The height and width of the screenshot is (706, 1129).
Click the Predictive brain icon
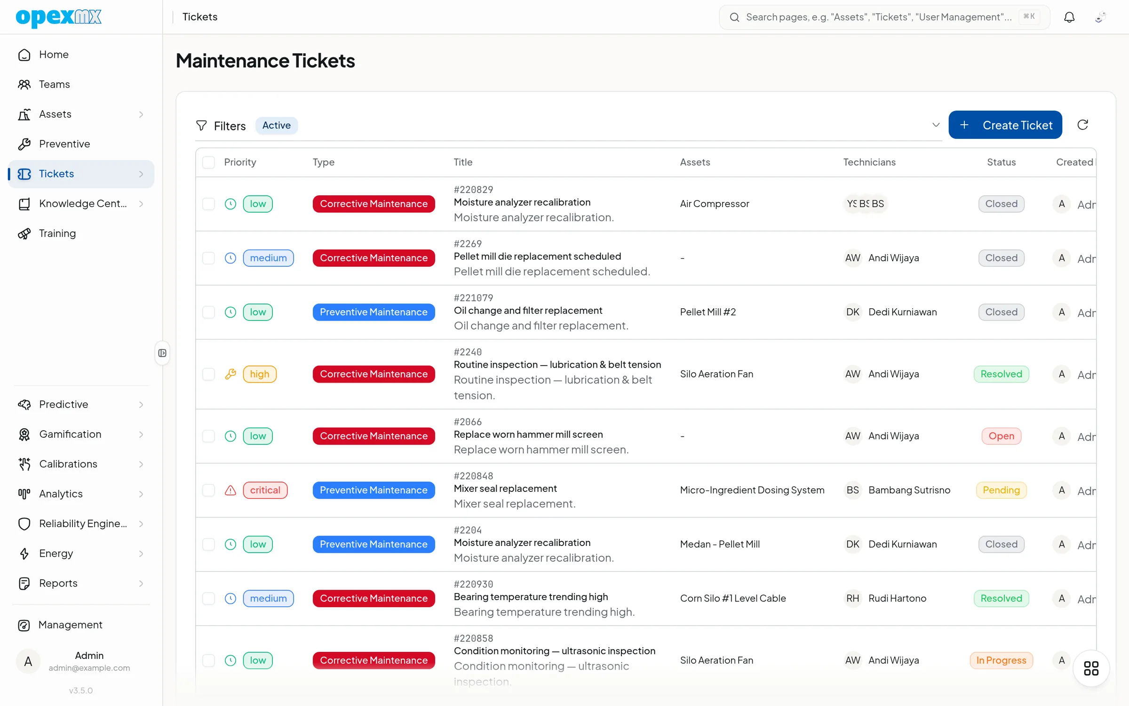(x=24, y=404)
